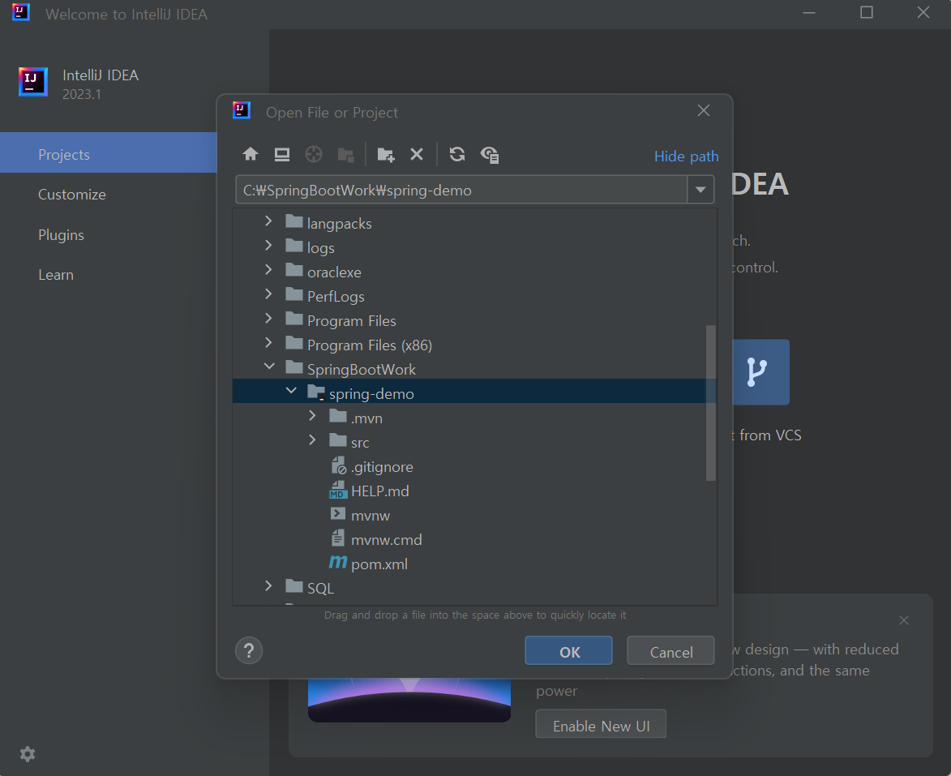Open the Customize tab
Viewport: 951px width, 776px height.
point(71,194)
